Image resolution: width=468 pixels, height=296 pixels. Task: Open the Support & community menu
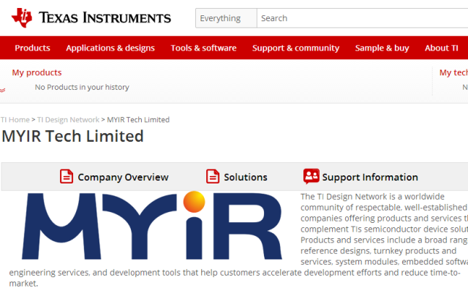[295, 48]
